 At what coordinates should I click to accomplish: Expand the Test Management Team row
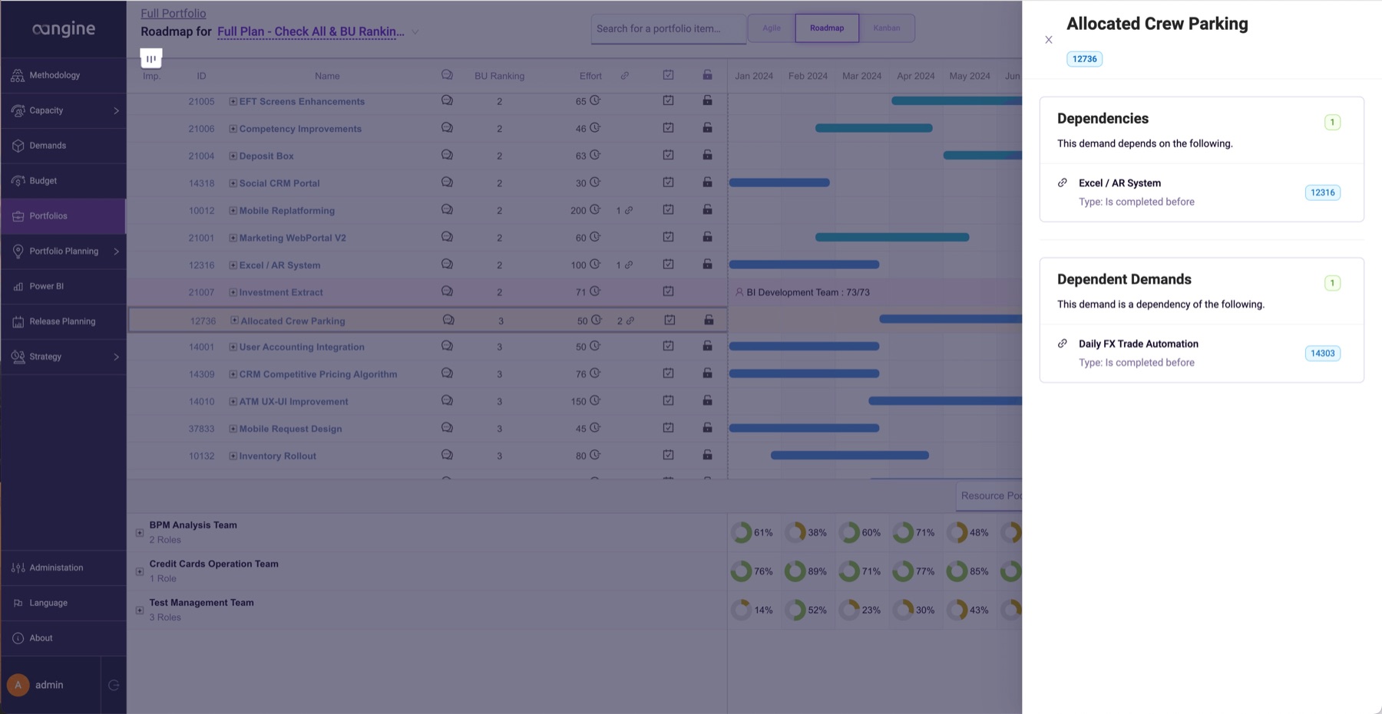tap(140, 610)
